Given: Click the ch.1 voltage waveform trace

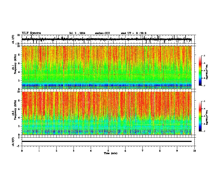Looking at the screenshot, I should tap(106, 39).
